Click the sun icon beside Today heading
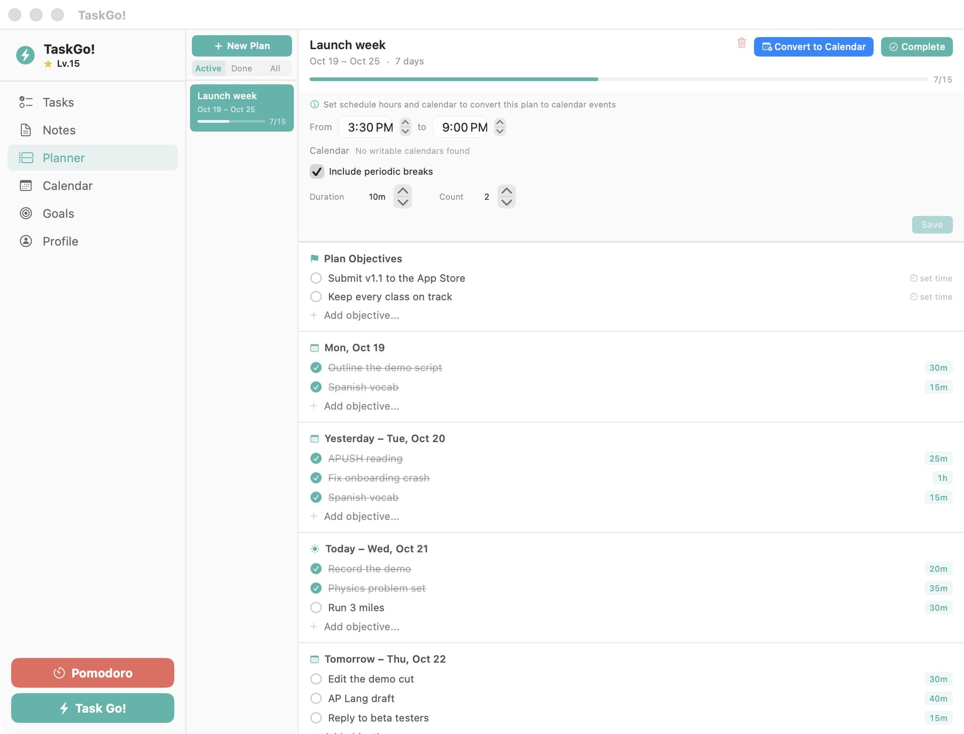 (315, 549)
